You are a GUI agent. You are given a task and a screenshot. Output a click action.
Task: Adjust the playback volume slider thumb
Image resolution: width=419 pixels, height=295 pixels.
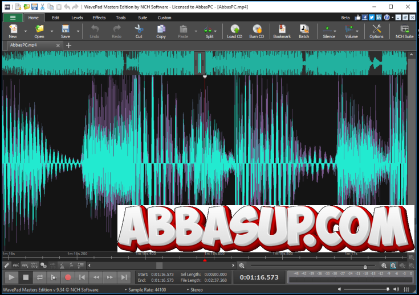[x=388, y=289]
